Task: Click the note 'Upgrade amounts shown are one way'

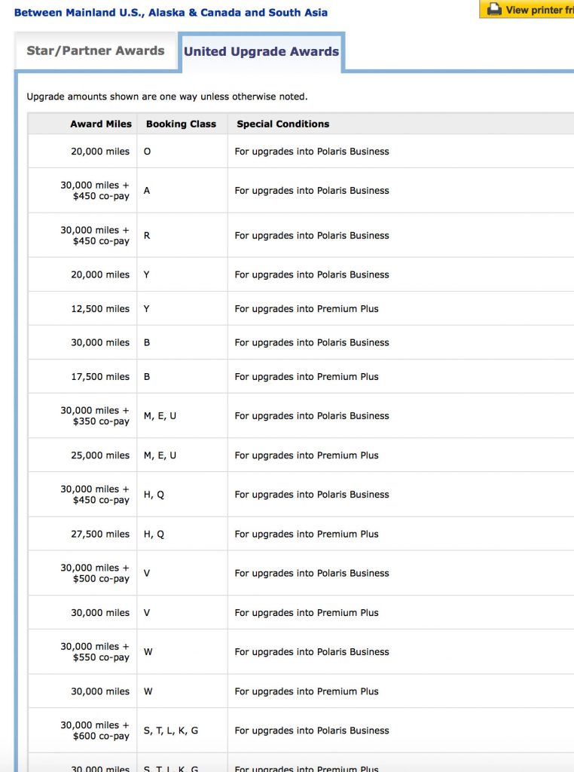Action: pos(166,96)
